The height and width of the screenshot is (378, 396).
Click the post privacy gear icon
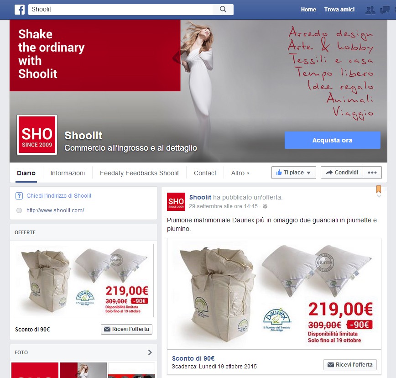(265, 206)
